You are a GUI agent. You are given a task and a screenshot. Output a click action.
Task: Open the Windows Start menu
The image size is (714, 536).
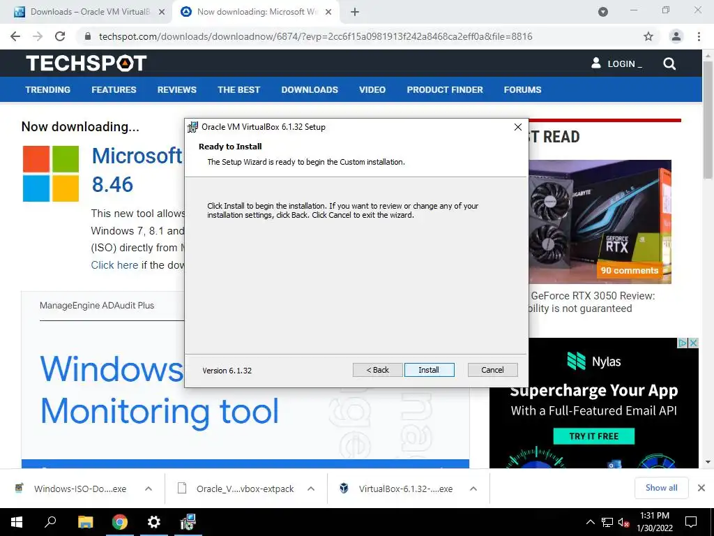tap(17, 522)
